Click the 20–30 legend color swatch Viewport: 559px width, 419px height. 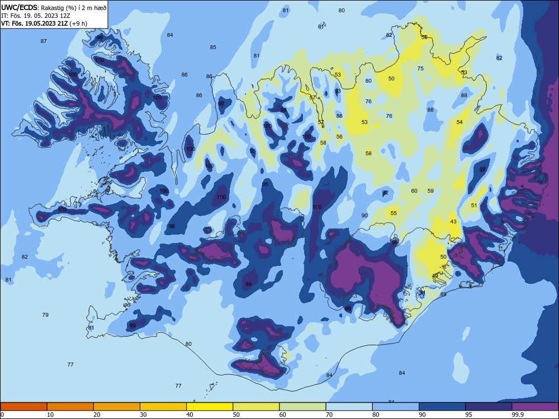pyautogui.click(x=117, y=407)
